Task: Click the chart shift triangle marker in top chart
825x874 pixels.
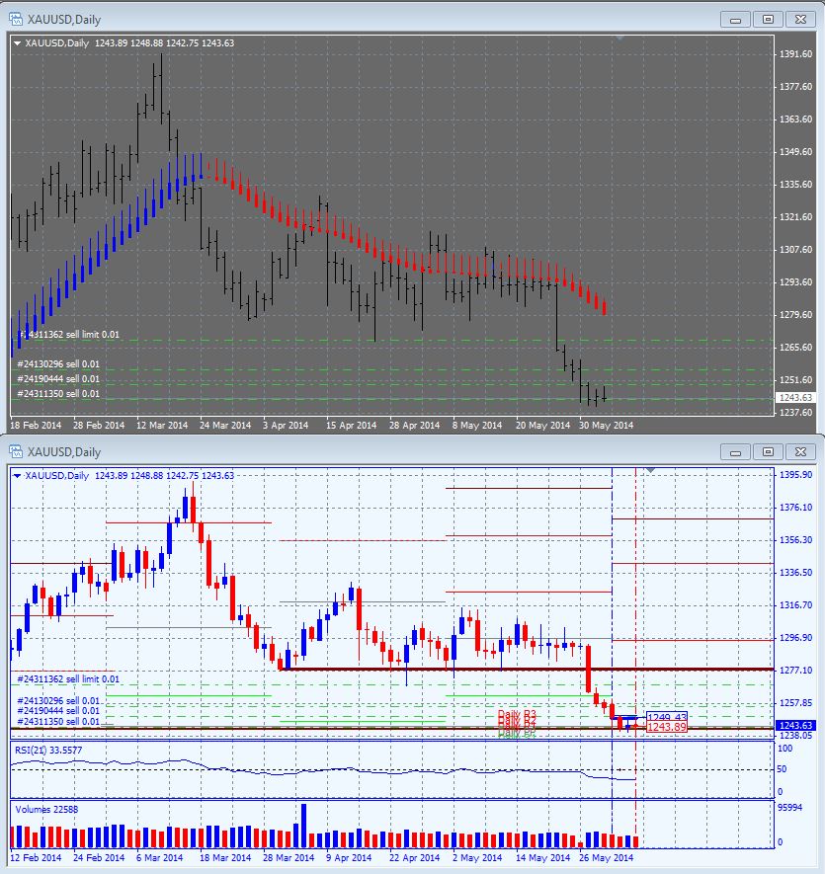Action: click(619, 38)
